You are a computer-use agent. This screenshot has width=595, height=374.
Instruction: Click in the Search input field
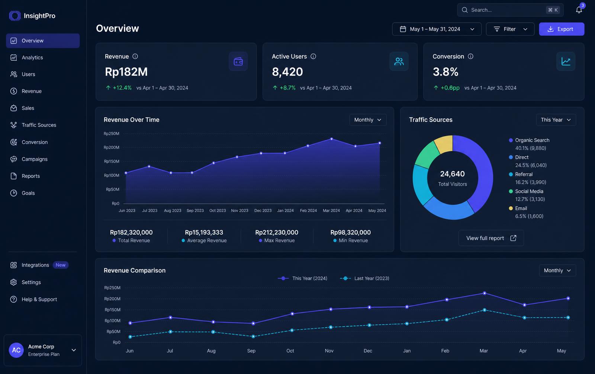point(510,10)
